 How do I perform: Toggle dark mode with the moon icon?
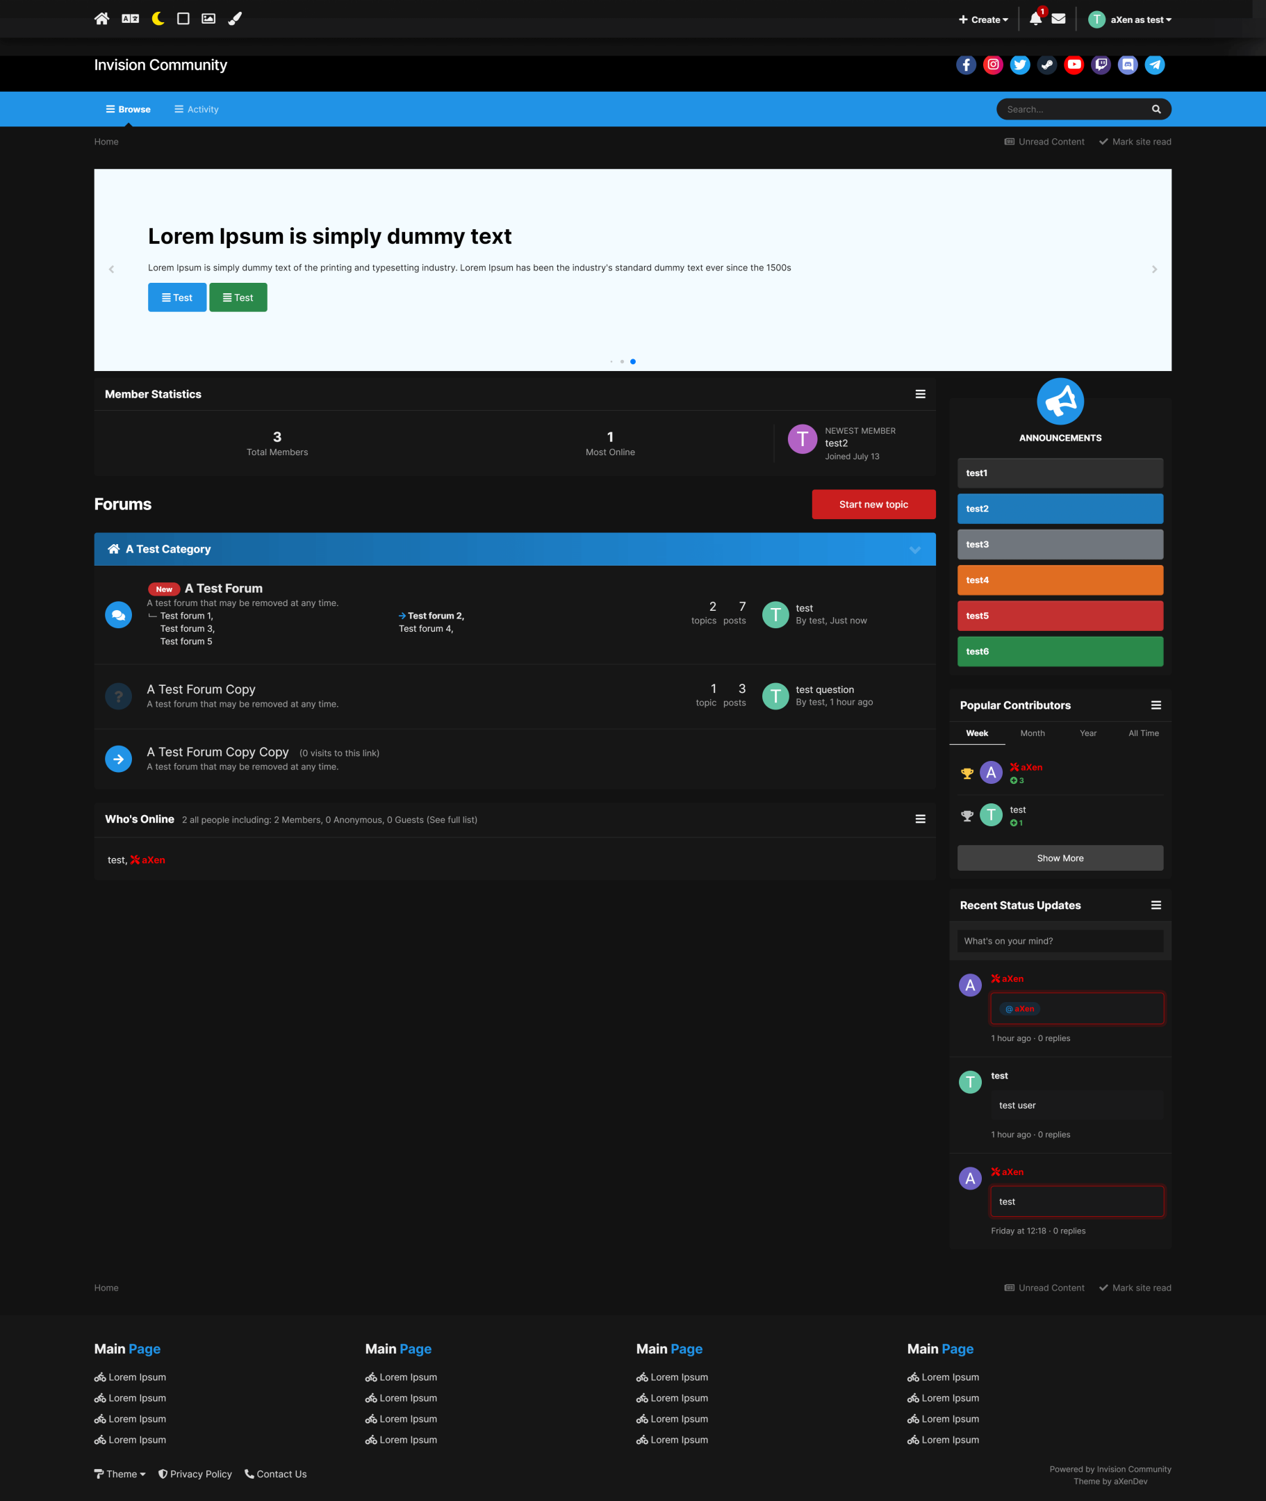click(158, 19)
